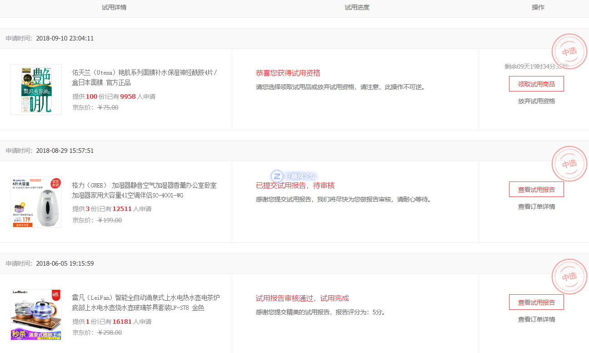Click the note 请您选择领取试用品或放弃试用资格

tap(305, 87)
